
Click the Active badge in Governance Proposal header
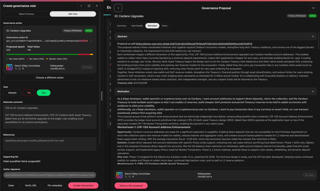[x=312, y=16]
